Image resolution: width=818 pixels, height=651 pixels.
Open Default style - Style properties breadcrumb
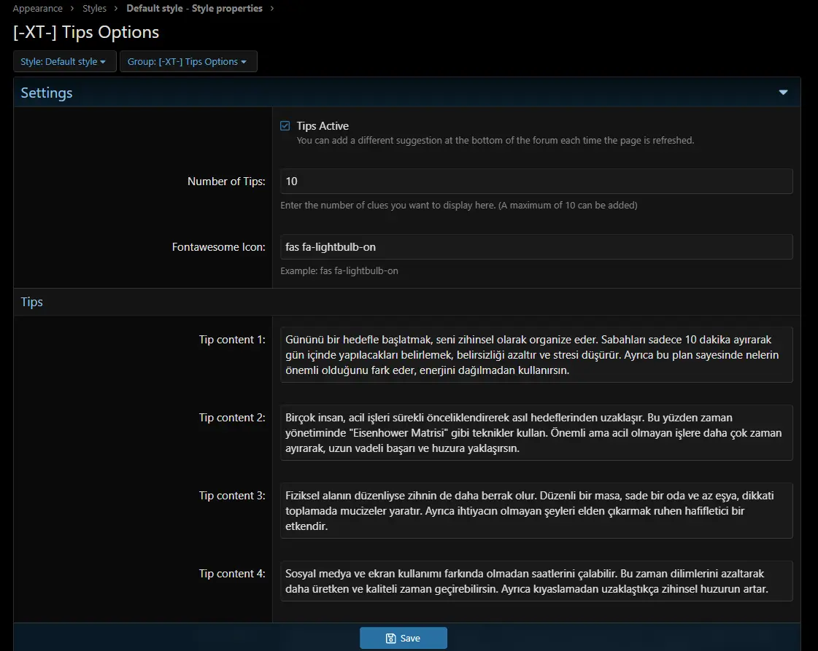pos(194,9)
